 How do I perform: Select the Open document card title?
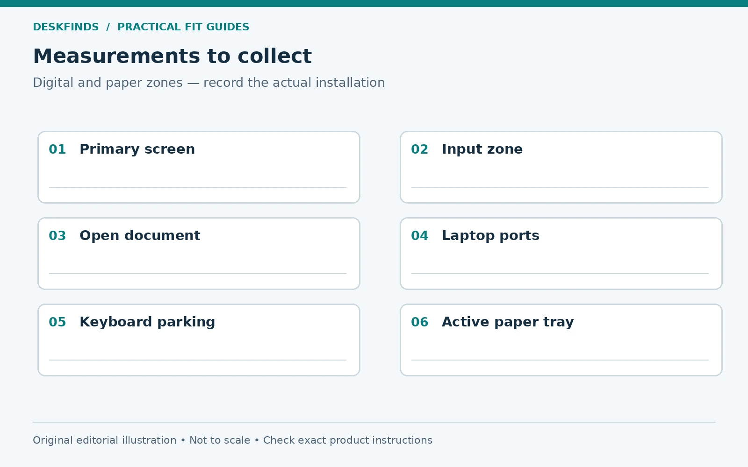click(140, 236)
